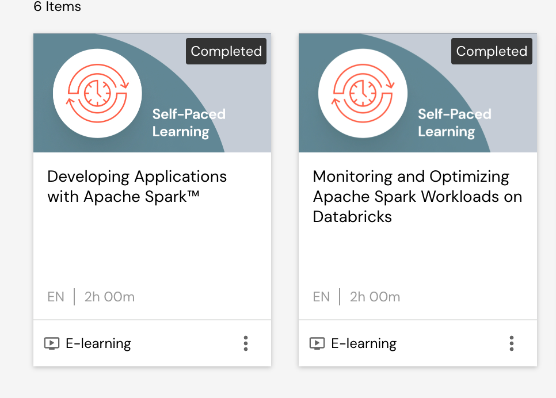Screen dimensions: 556x398
Task: Click EN language tag on second card
Action: click(321, 297)
